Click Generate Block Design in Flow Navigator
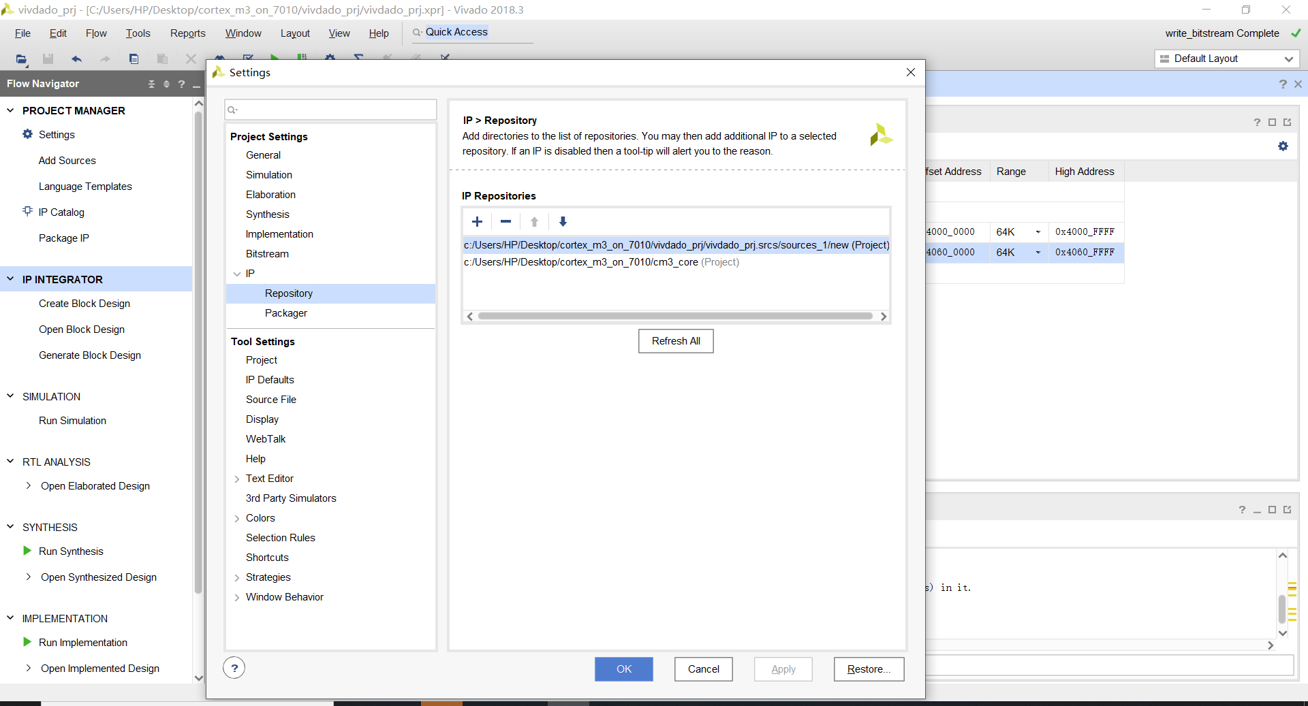The image size is (1308, 706). pyautogui.click(x=90, y=355)
